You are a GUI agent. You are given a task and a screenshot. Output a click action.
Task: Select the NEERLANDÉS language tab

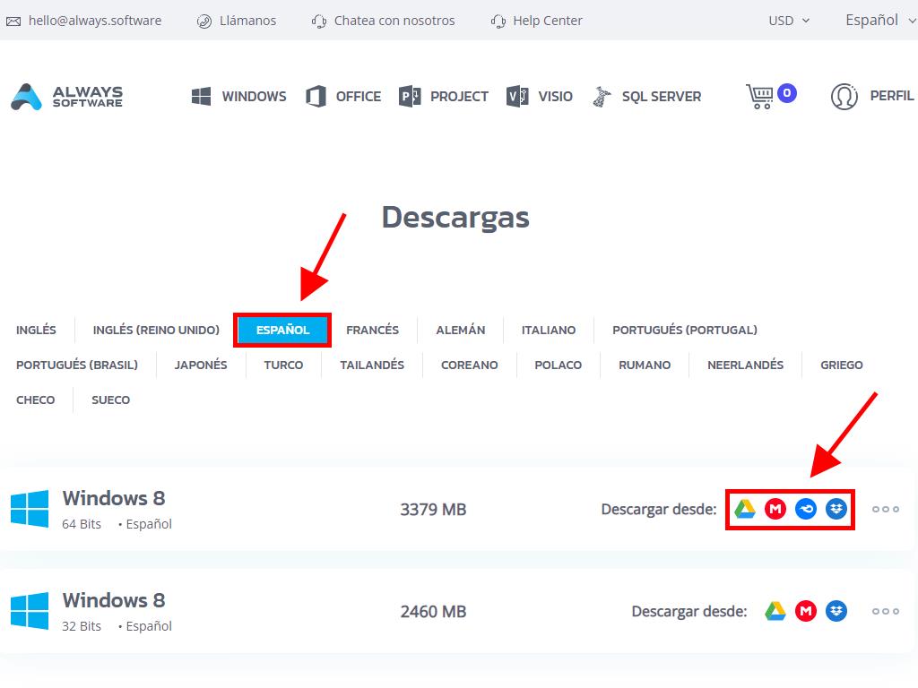point(745,365)
